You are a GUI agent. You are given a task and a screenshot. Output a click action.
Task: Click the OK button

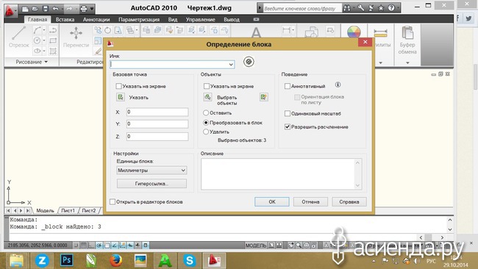click(x=272, y=201)
